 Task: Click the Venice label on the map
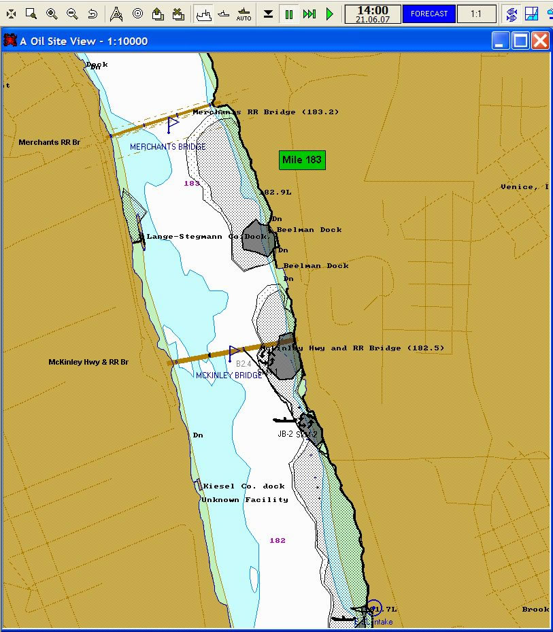coord(525,187)
